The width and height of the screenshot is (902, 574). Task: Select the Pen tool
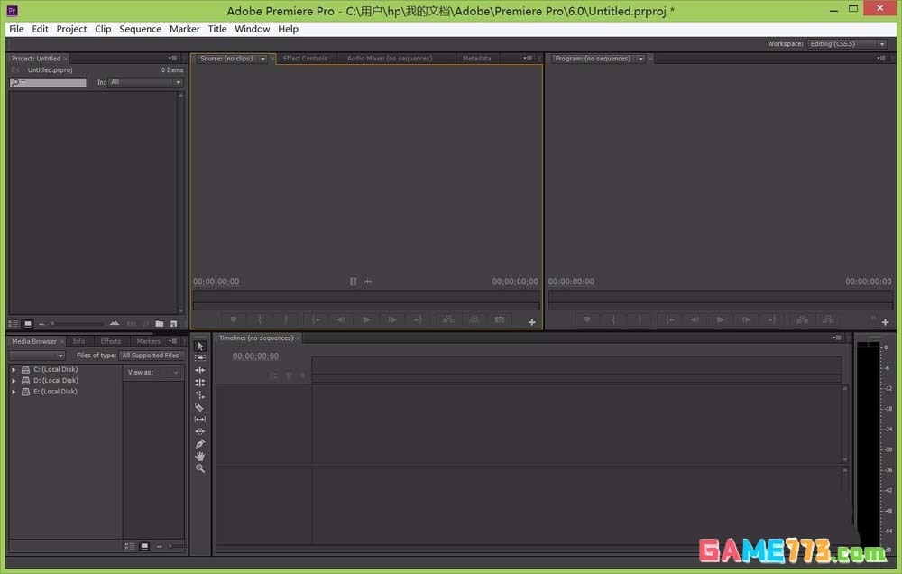pos(200,444)
